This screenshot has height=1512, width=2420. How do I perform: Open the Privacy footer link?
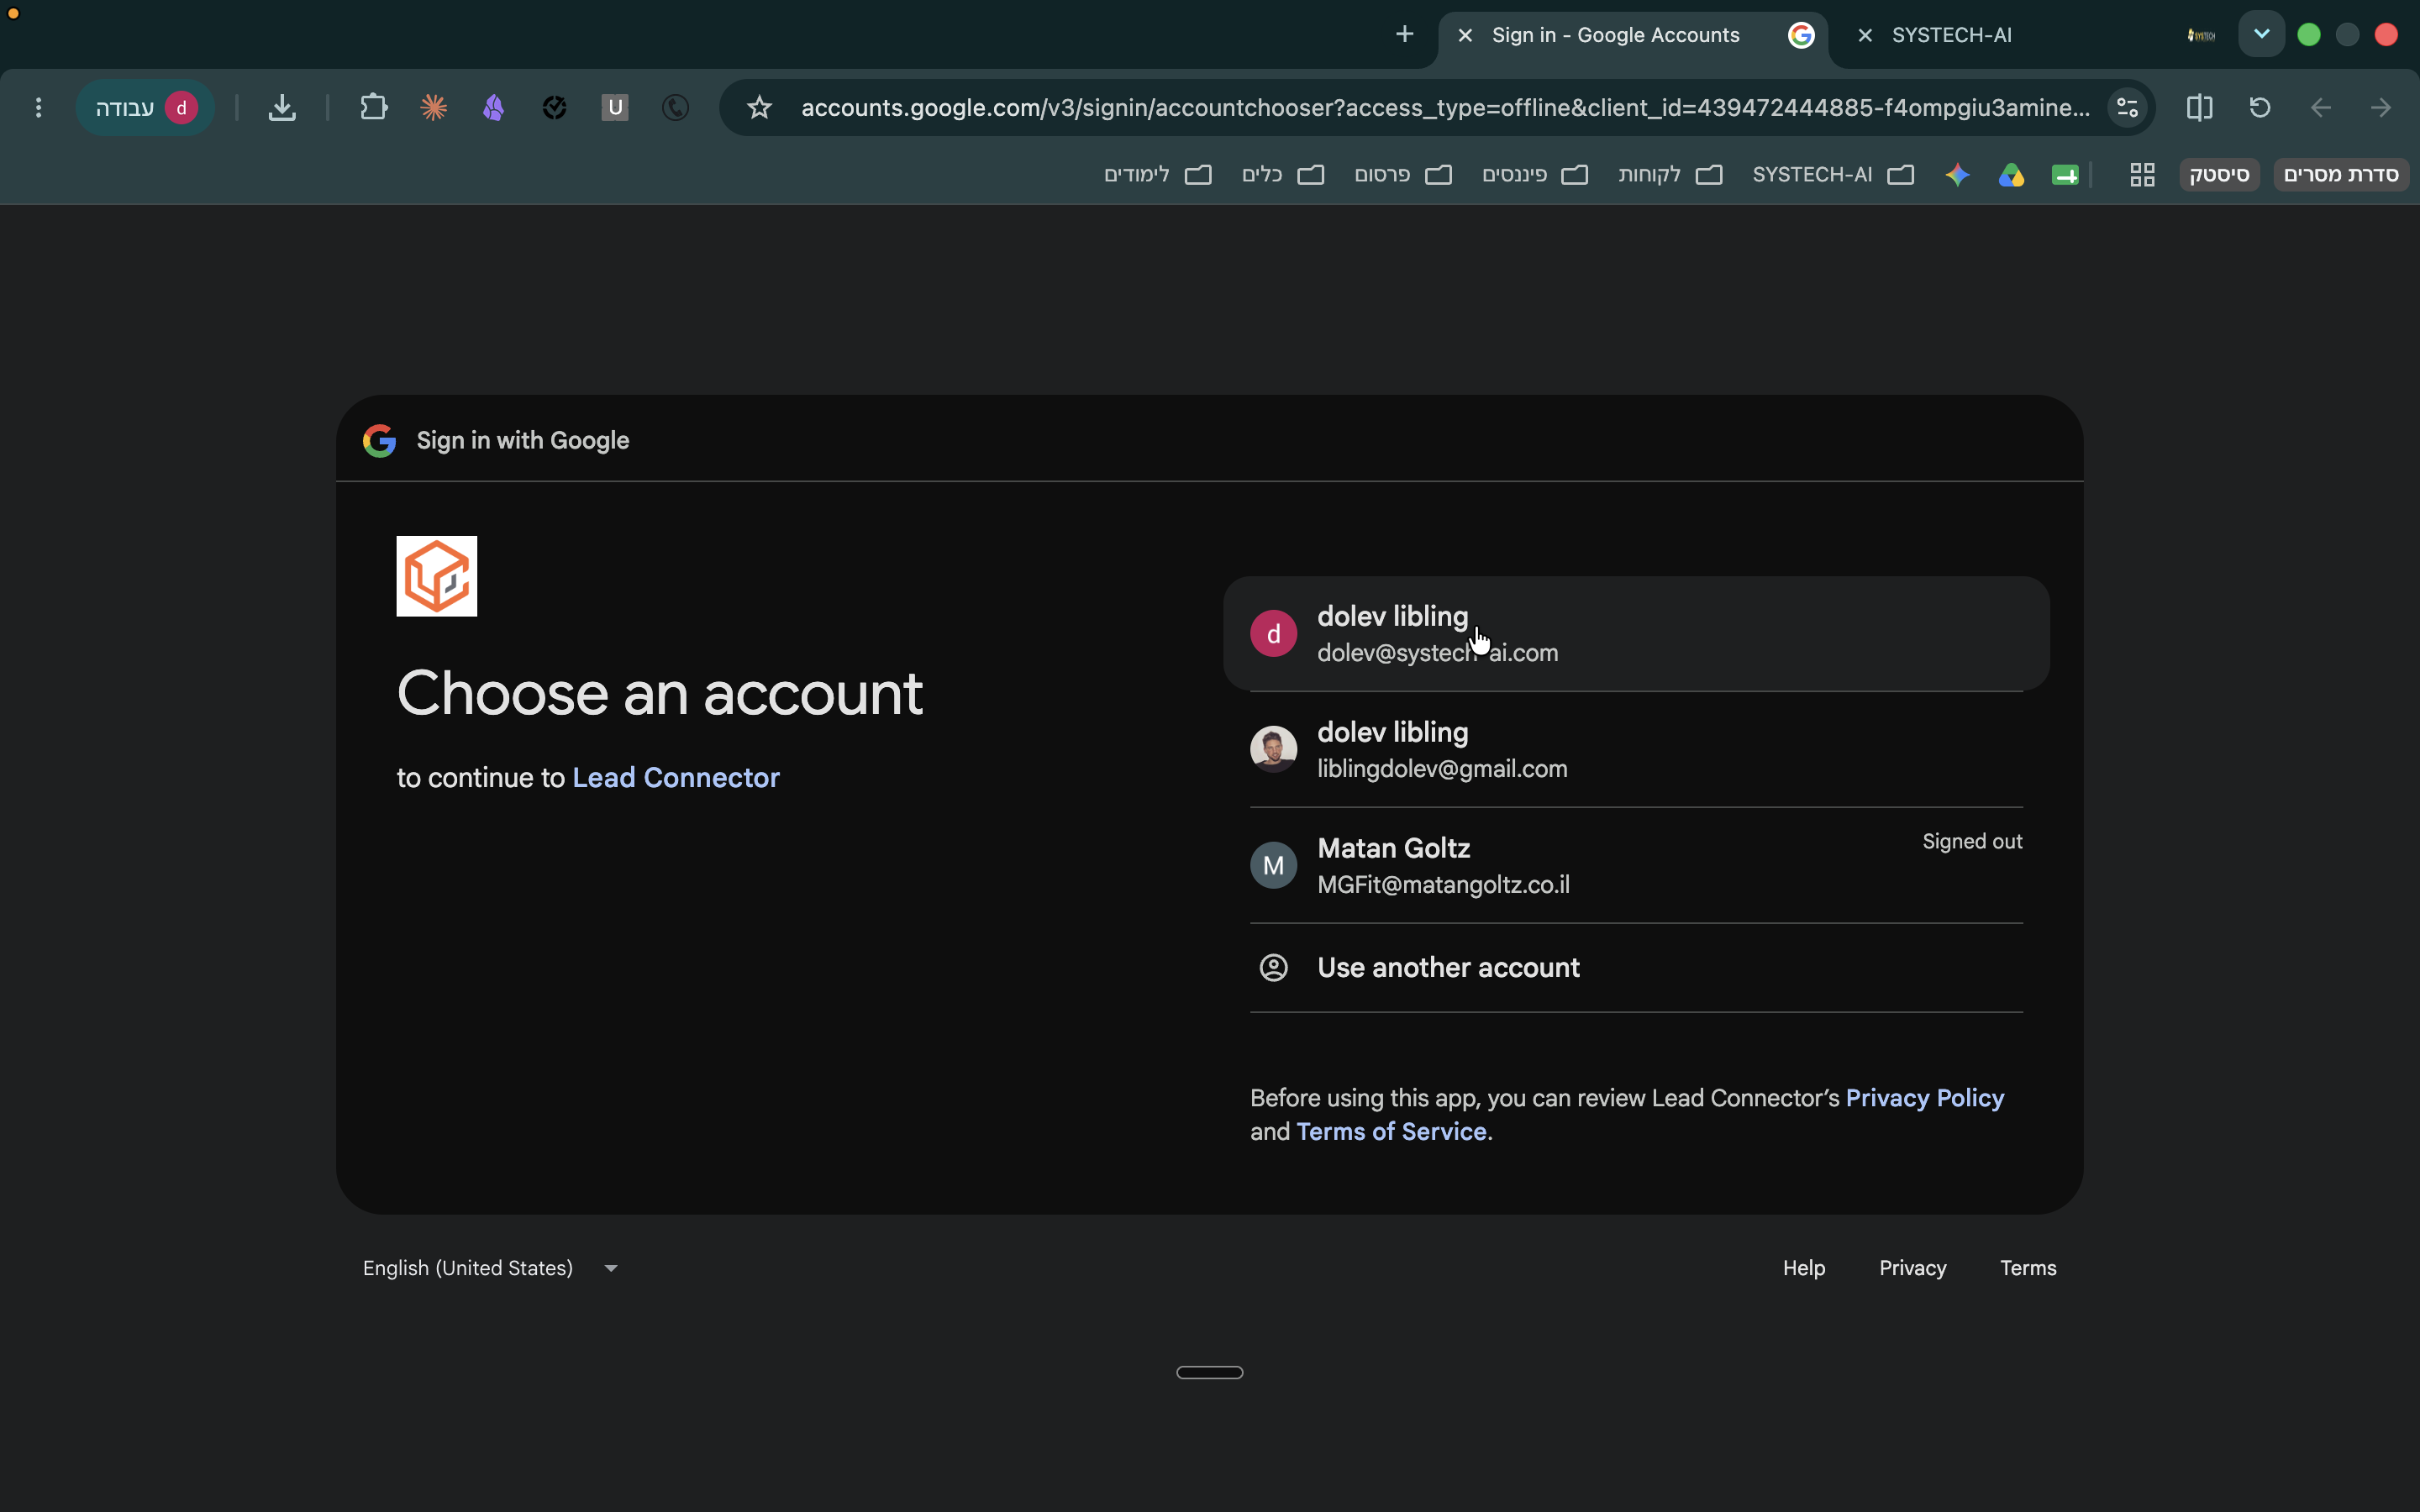tap(1912, 1268)
